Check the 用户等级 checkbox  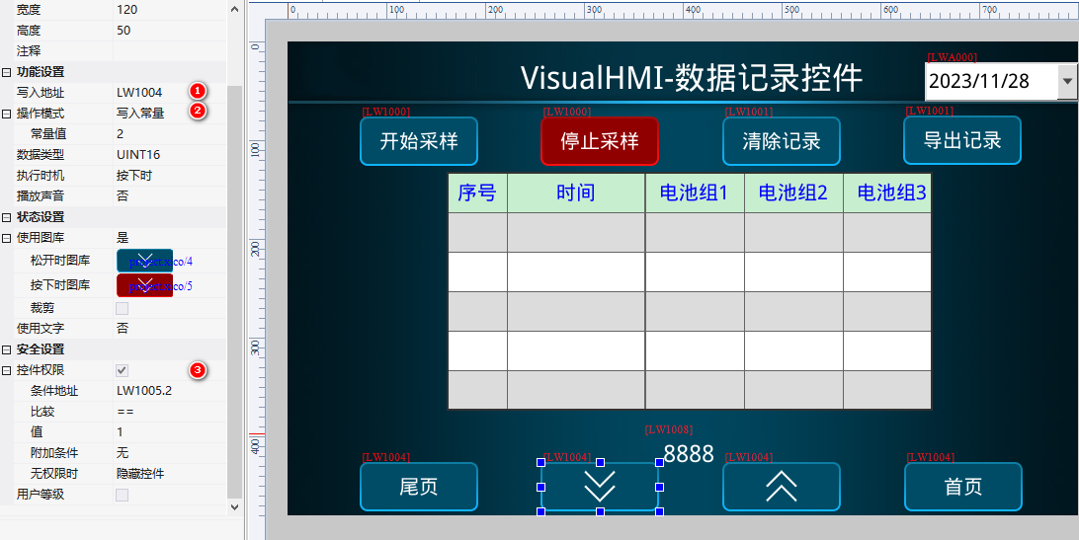(123, 495)
